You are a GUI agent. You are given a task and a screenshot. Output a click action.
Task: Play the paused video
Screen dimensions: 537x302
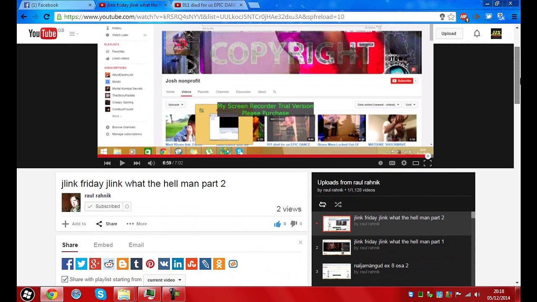pyautogui.click(x=122, y=163)
